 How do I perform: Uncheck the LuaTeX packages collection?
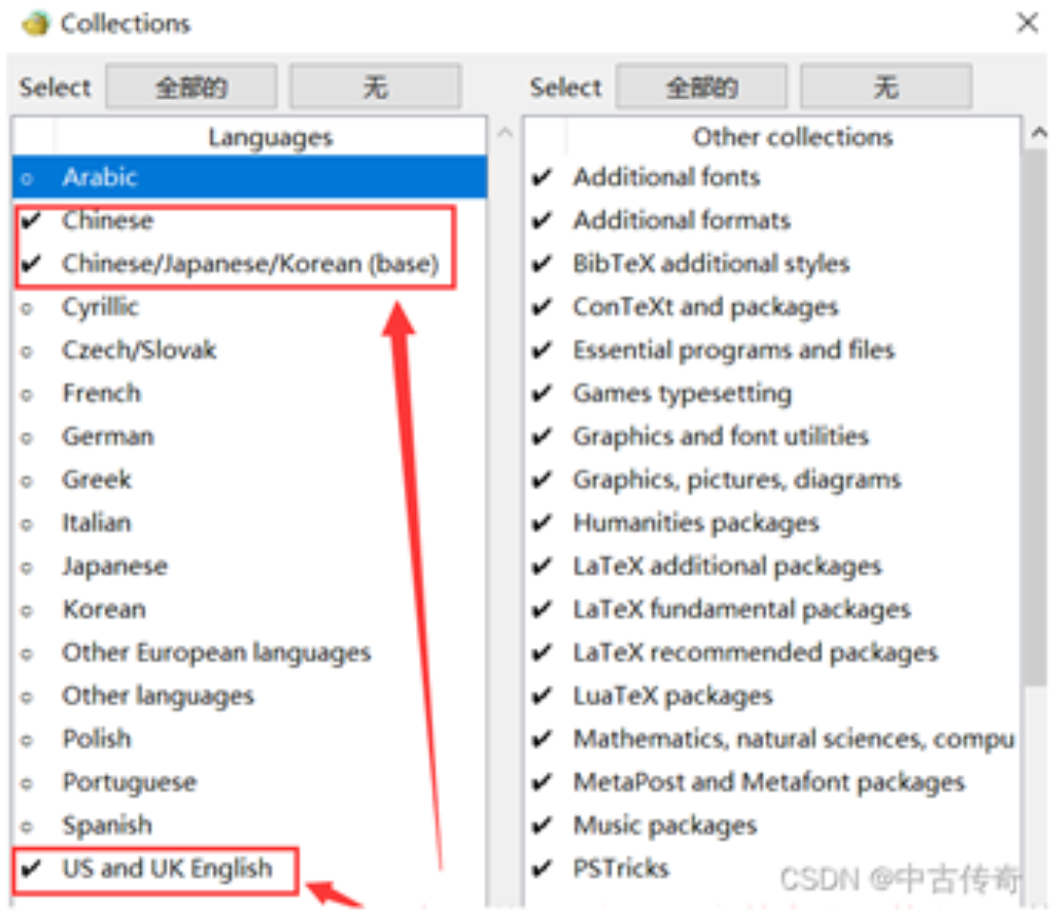(772, 695)
